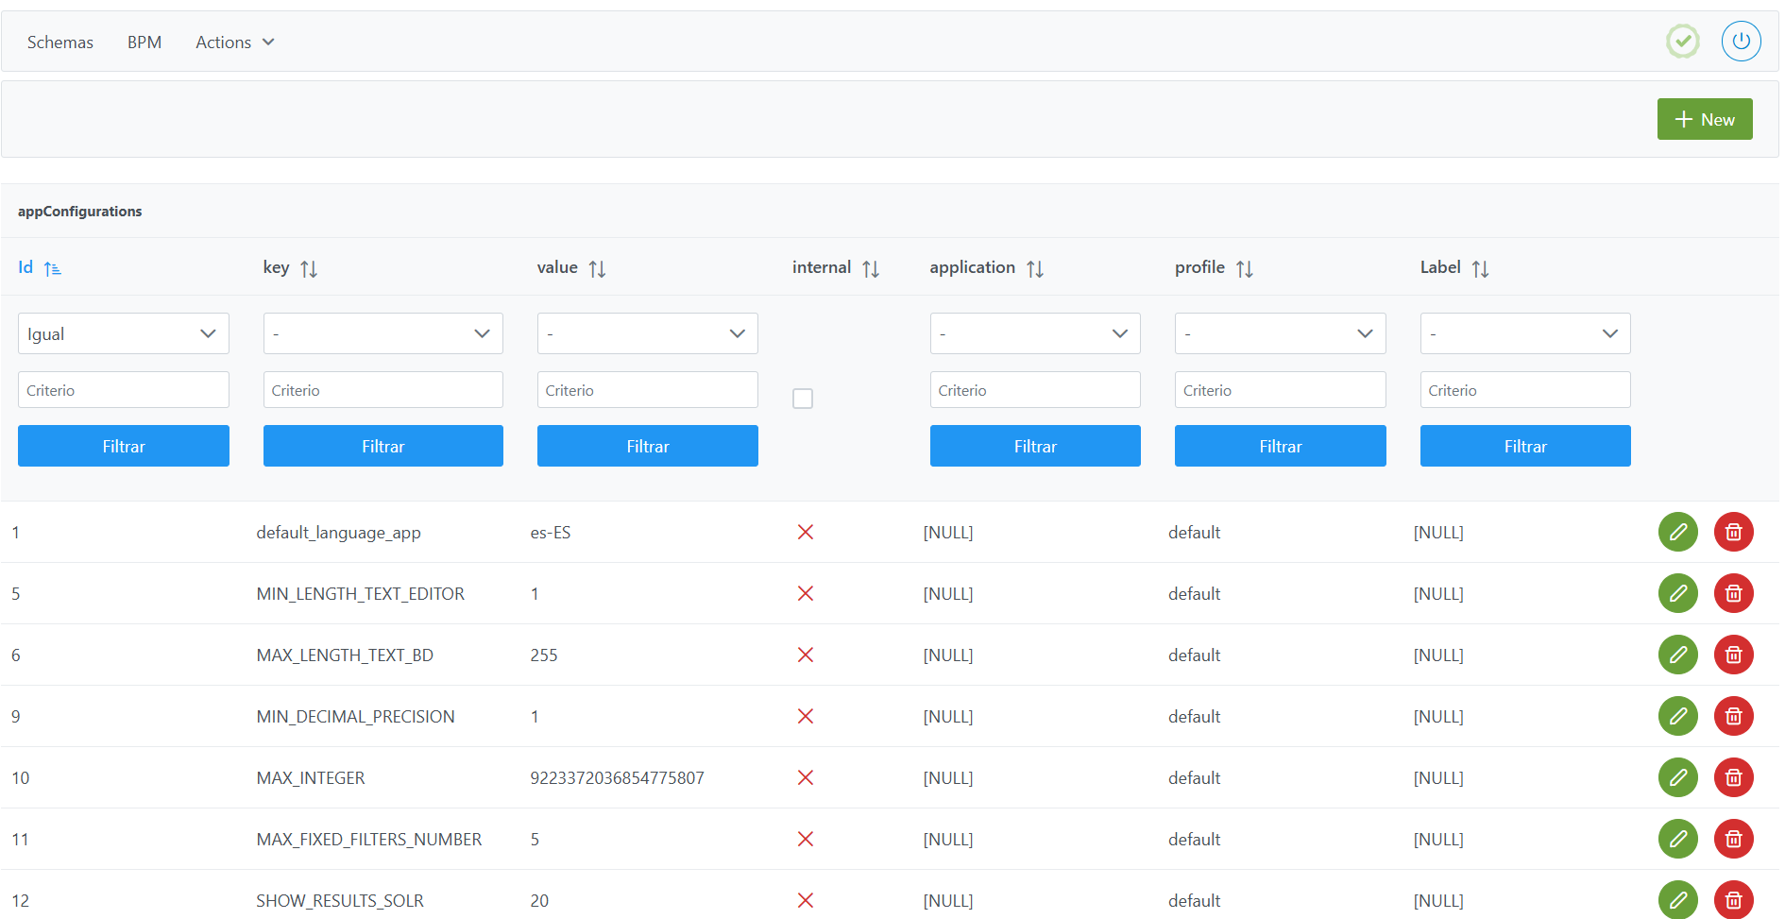Screen dimensions: 1785x919
Task: Edit the MAX_INTEGER configuration row
Action: click(1677, 777)
